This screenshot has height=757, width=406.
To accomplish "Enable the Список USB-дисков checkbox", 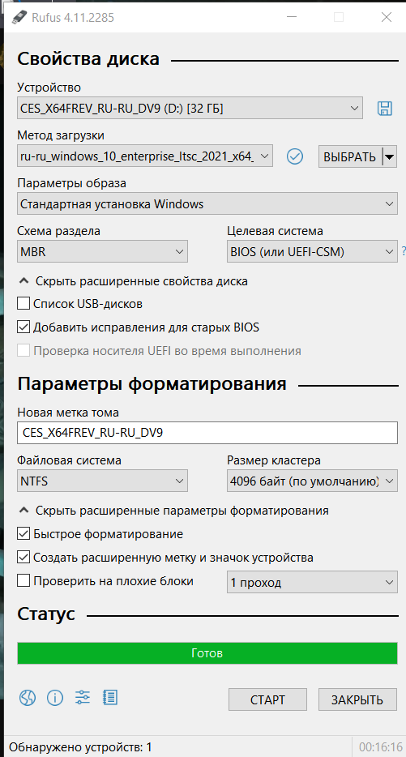I will tap(24, 304).
